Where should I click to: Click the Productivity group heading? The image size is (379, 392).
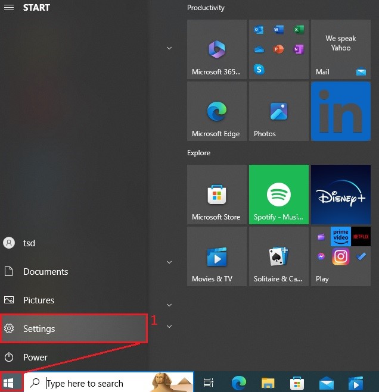(x=206, y=8)
